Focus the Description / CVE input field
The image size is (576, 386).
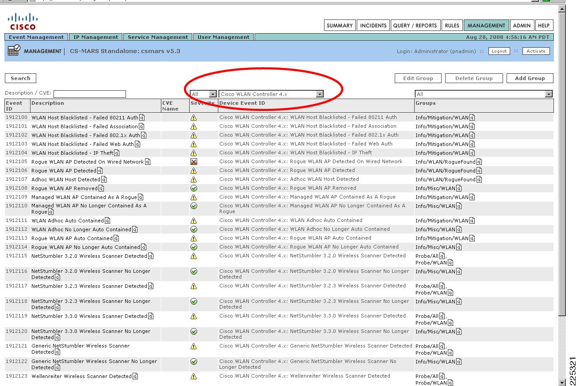(x=90, y=94)
